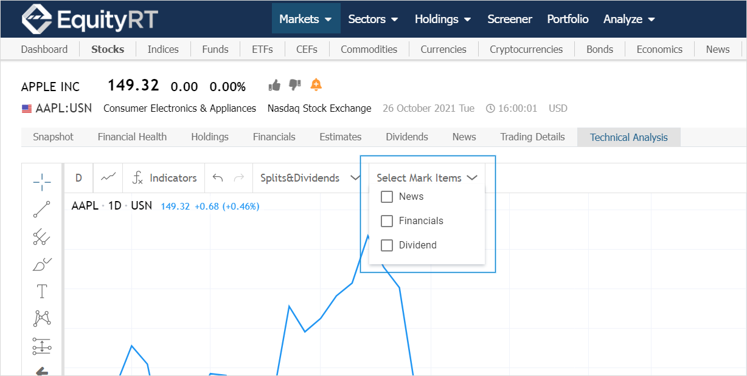Switch to the Snapshot tab

[x=53, y=137]
